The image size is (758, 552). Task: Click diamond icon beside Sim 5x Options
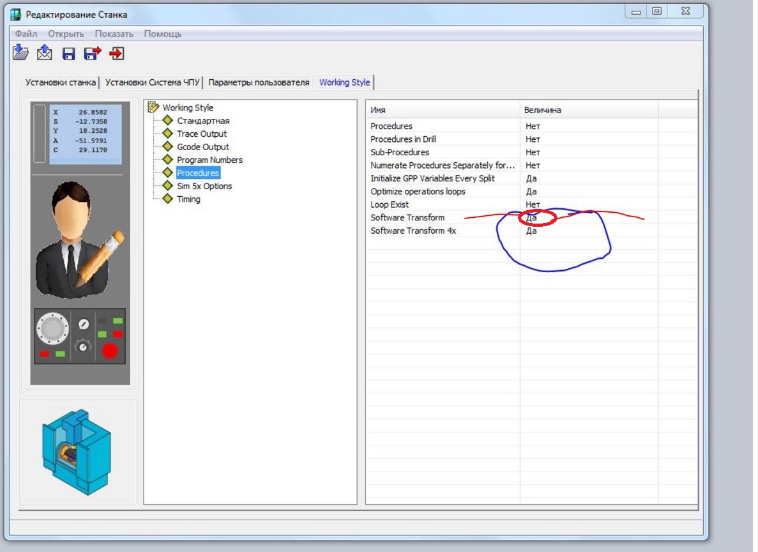point(168,185)
